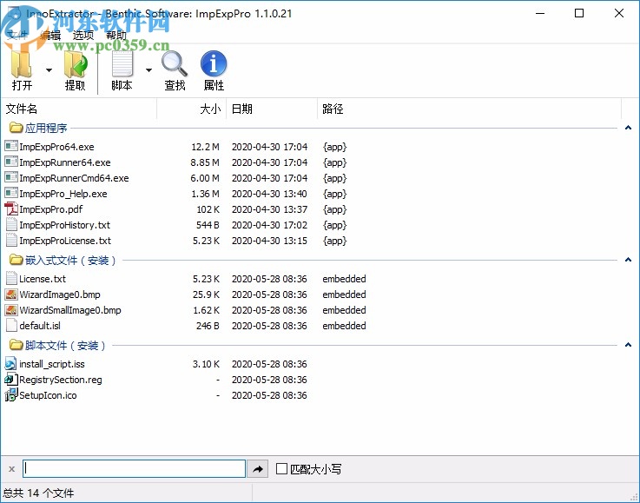The width and height of the screenshot is (640, 503).
Task: Select the License.txt file name
Action: point(43,279)
